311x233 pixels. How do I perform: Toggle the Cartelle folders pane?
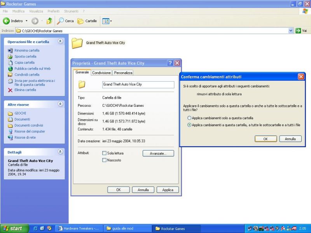tap(87, 21)
